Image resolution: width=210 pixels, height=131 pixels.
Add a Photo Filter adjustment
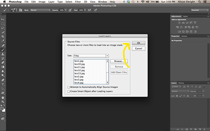click(189, 27)
